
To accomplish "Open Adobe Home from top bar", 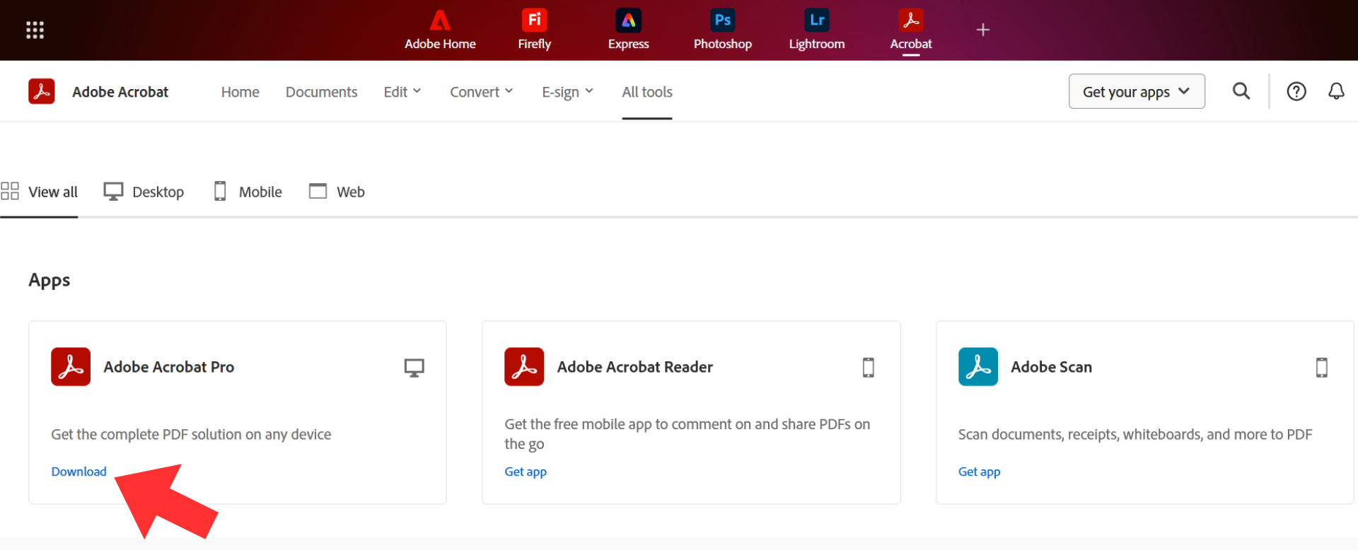I will (440, 30).
